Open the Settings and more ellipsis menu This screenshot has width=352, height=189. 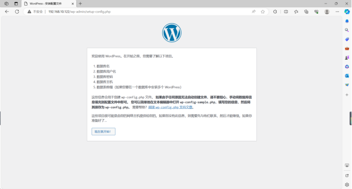click(x=337, y=12)
